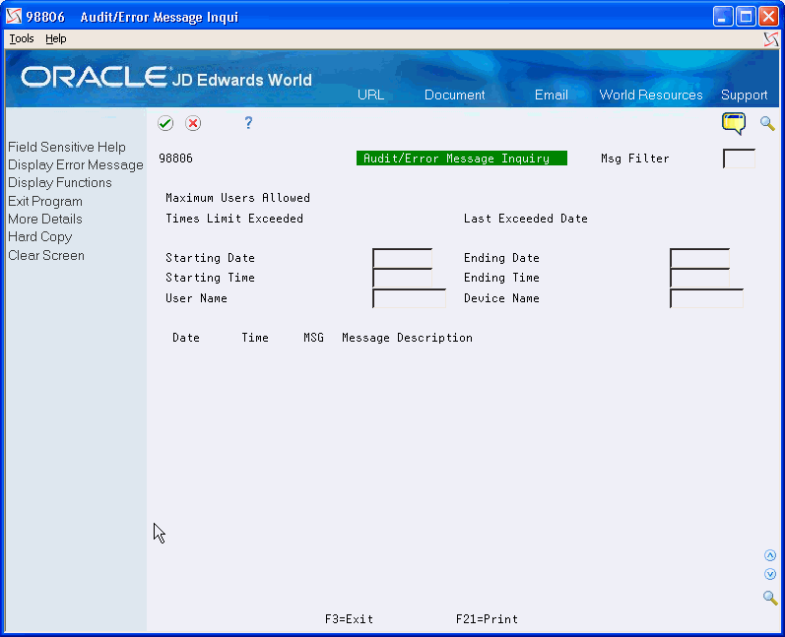Open the Tools menu

[22, 38]
